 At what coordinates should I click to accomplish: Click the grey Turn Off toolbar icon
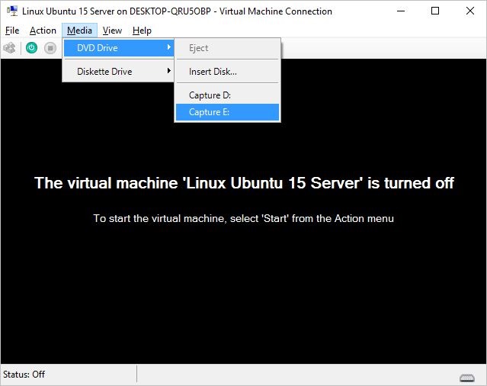coord(50,48)
